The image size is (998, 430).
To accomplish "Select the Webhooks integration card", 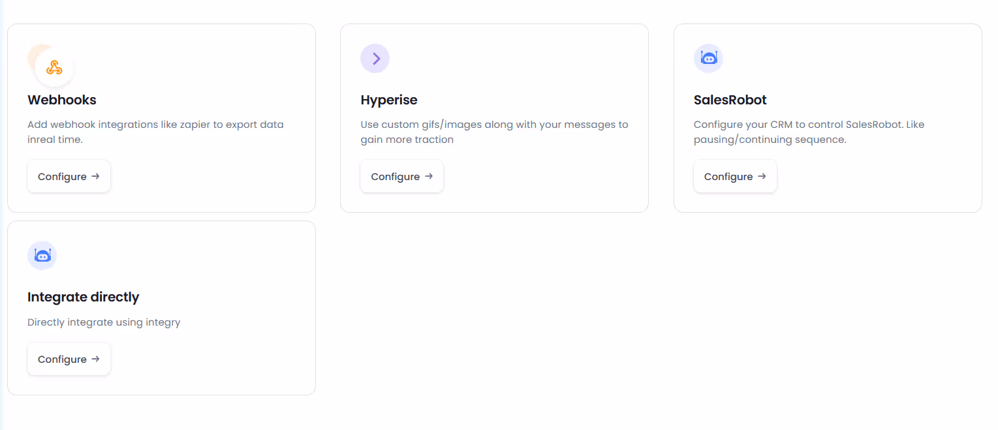I will [161, 117].
